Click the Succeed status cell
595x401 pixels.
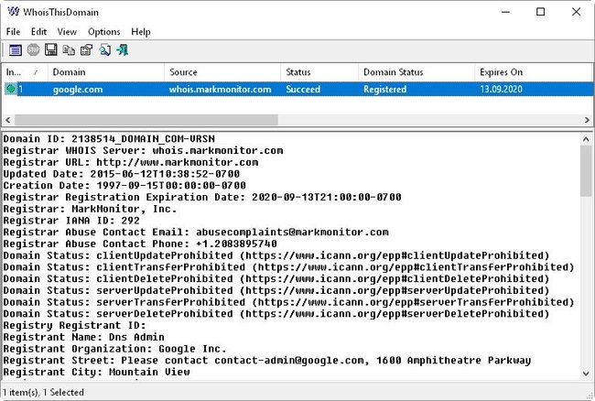303,90
